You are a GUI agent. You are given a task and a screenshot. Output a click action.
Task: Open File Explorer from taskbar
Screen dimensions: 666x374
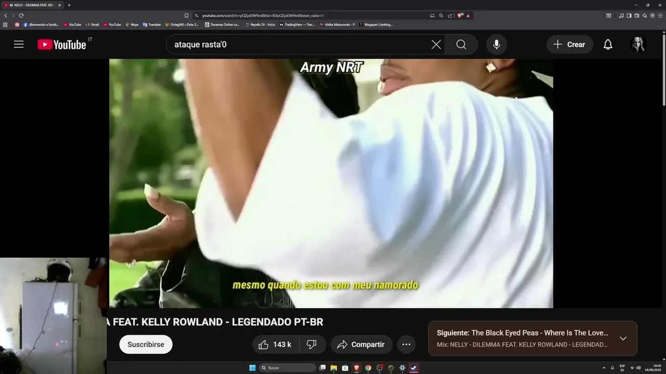point(334,368)
